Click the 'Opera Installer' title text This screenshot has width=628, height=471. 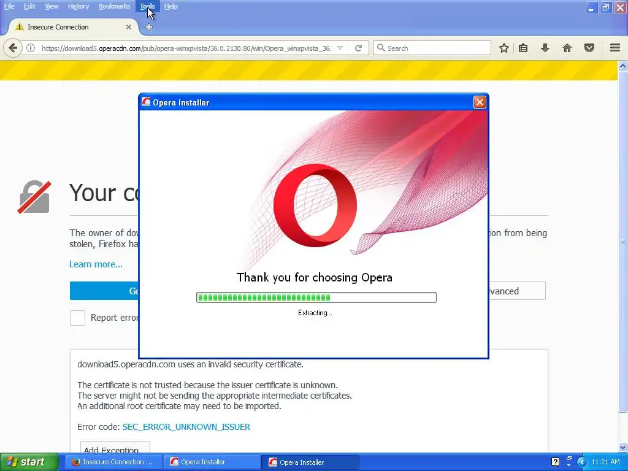(x=181, y=102)
